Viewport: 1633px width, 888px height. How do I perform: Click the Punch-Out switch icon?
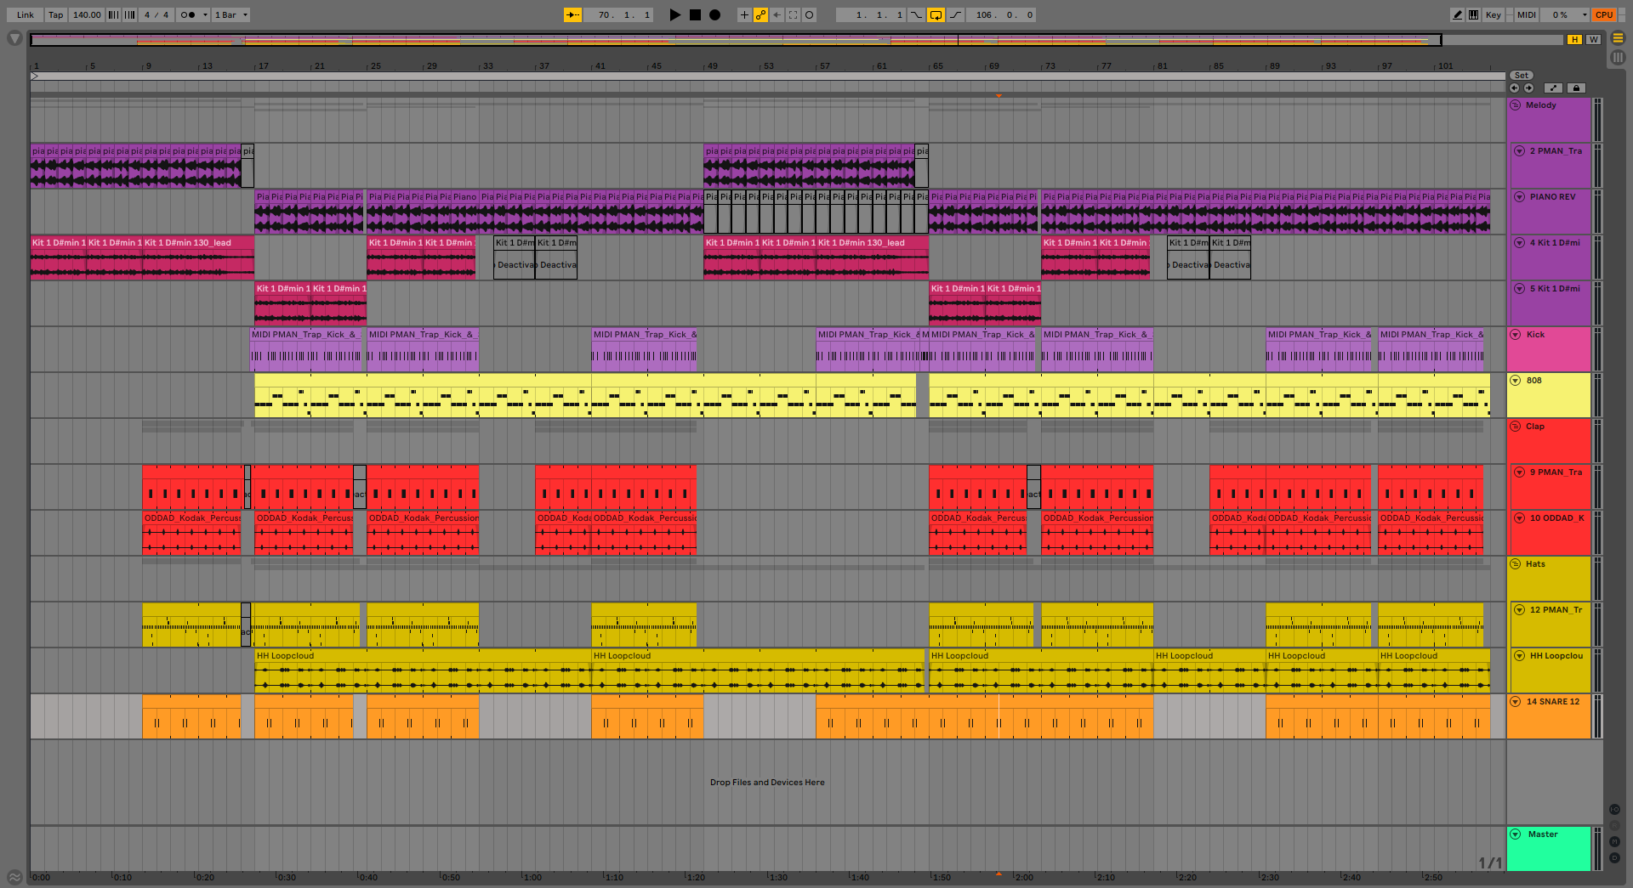[x=955, y=14]
